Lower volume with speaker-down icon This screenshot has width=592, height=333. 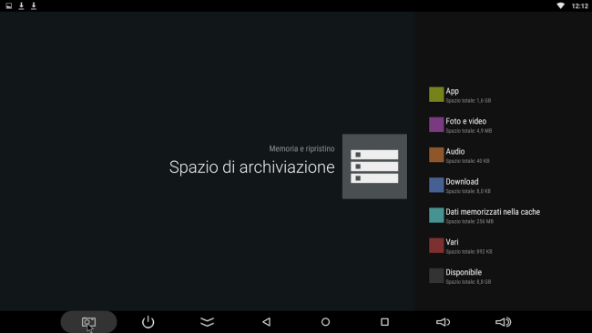click(444, 322)
